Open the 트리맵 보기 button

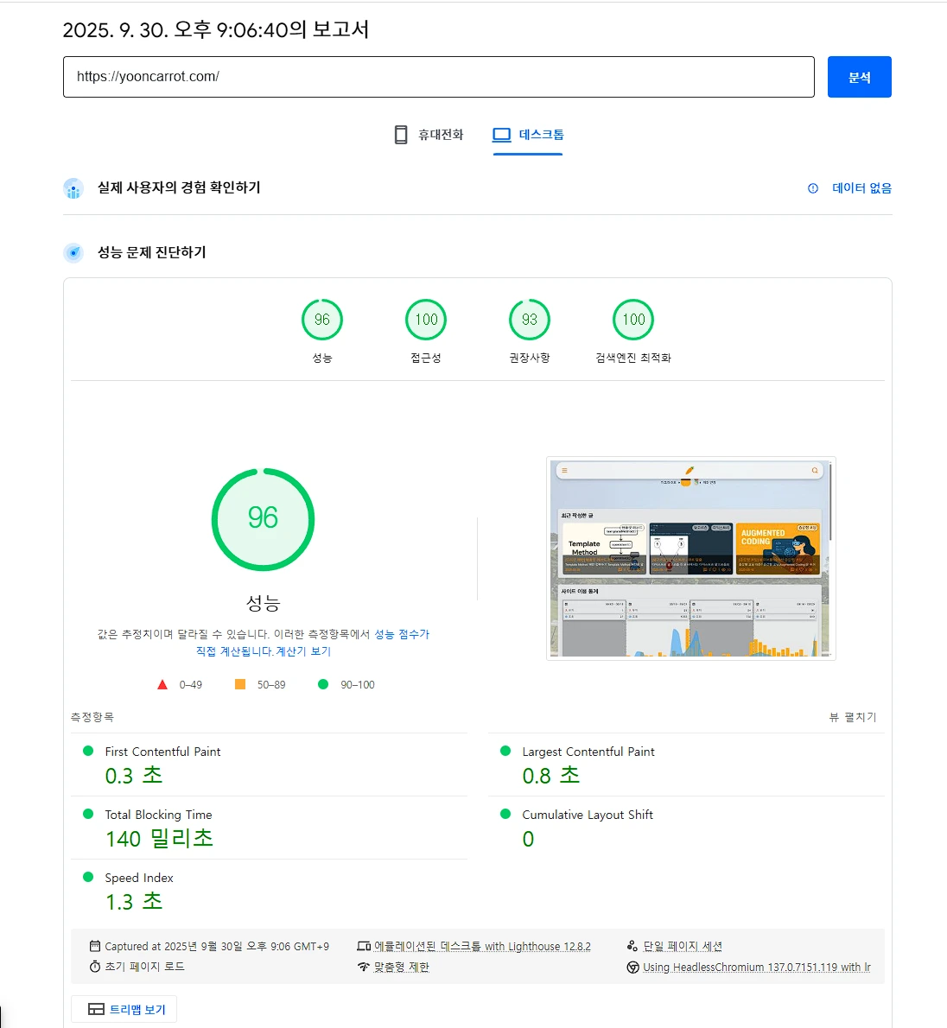[124, 1009]
